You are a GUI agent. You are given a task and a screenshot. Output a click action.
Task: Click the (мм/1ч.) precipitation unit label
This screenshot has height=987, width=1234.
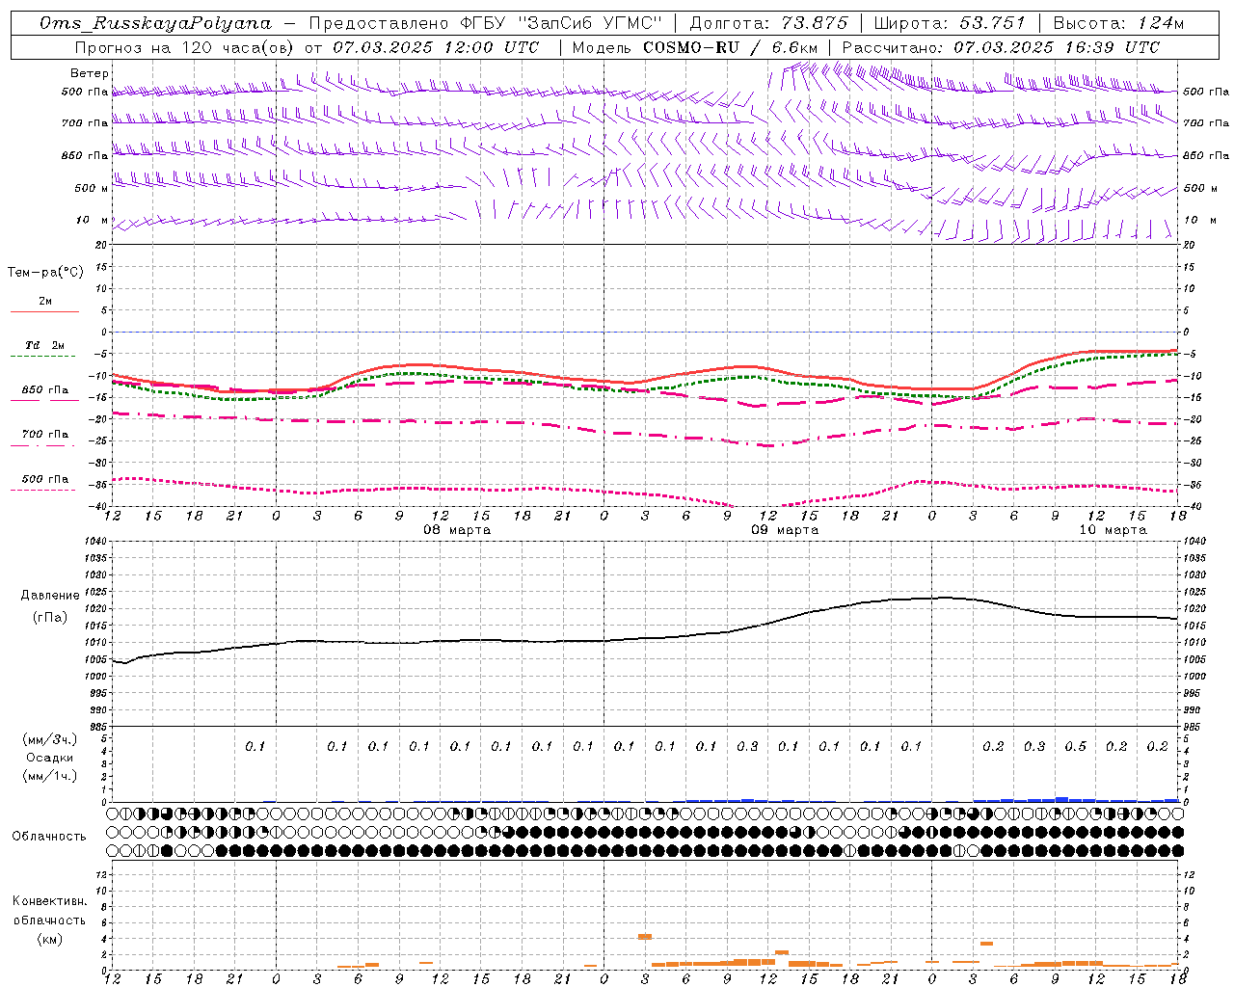[50, 776]
